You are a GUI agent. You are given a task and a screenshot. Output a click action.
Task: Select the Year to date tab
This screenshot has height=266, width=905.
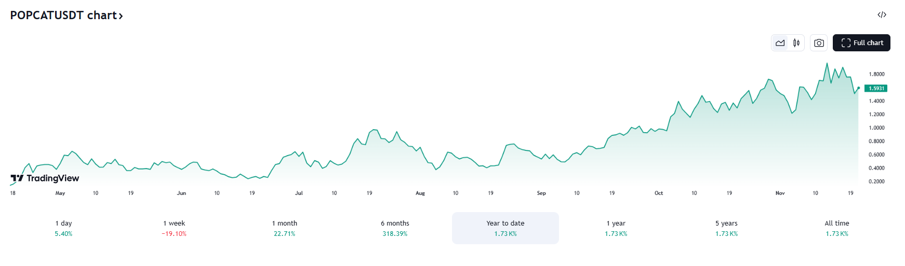point(505,228)
